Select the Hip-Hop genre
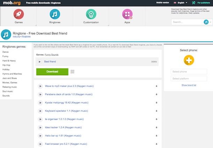This screenshot has width=213, height=148. coord(6,65)
